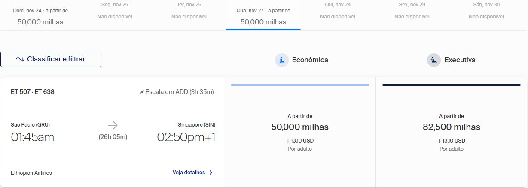Select the 82,500 milhas business fare
The width and height of the screenshot is (528, 188).
(x=452, y=132)
